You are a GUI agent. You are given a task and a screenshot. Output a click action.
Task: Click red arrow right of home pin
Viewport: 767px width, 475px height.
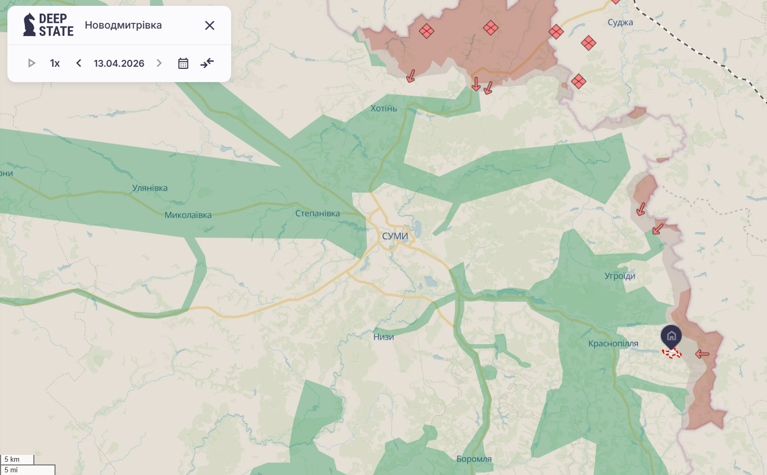click(x=702, y=354)
